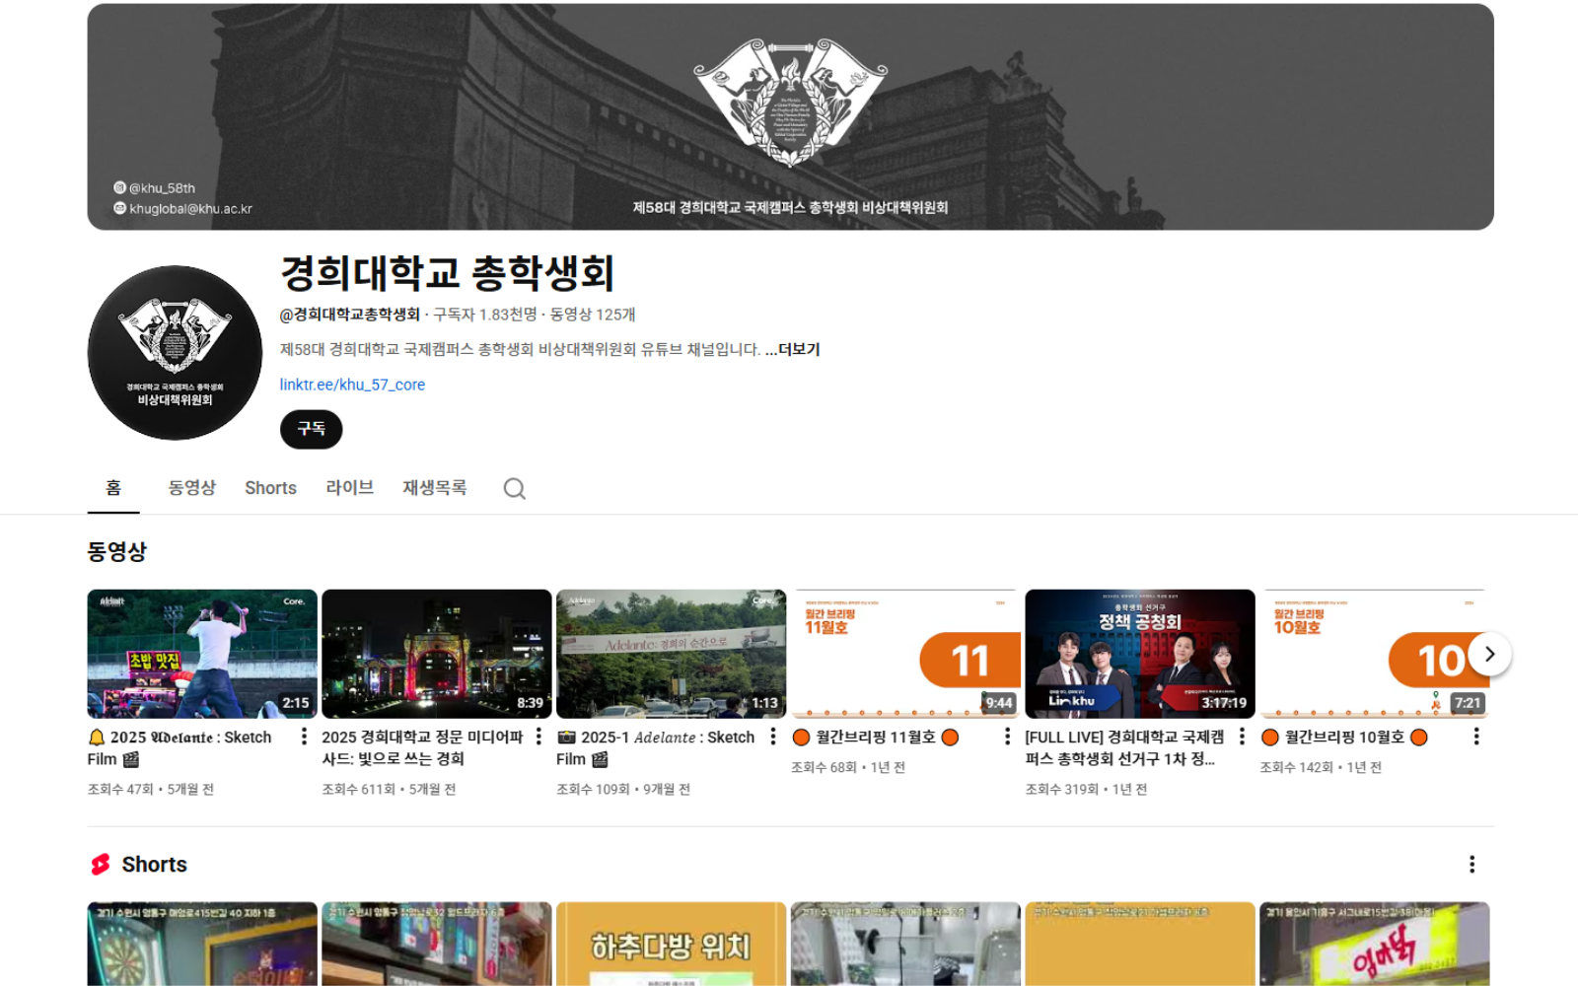Open video titled 2025-1 Adelante : Sketch Film
1578x986 pixels.
click(655, 747)
